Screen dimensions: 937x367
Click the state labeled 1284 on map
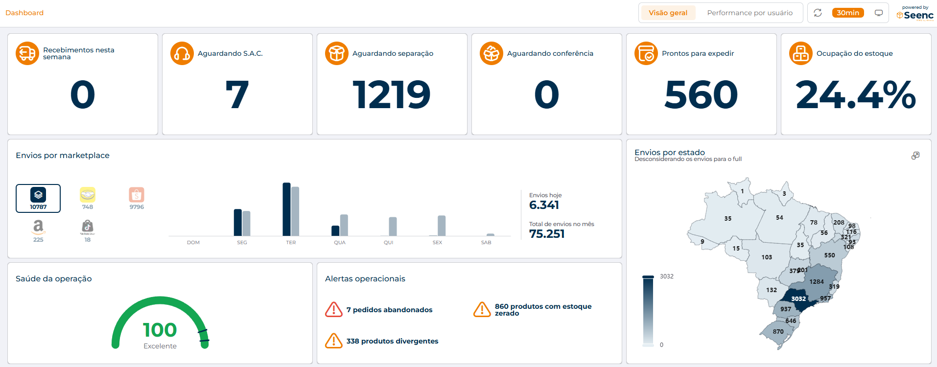[x=817, y=282]
